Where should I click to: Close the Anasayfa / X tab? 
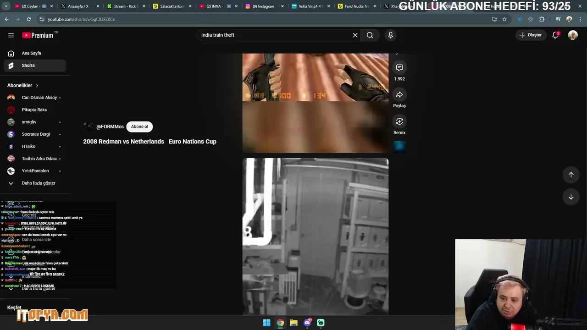pyautogui.click(x=98, y=6)
